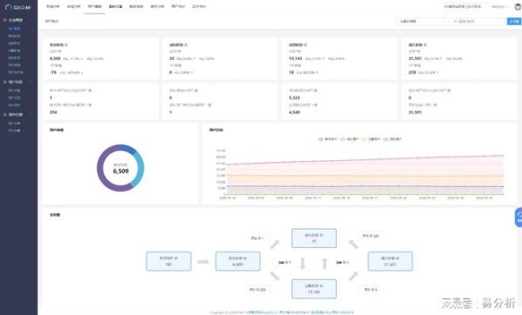Toggle the purple series in the chart legend
The width and height of the screenshot is (522, 315).
pyautogui.click(x=392, y=139)
